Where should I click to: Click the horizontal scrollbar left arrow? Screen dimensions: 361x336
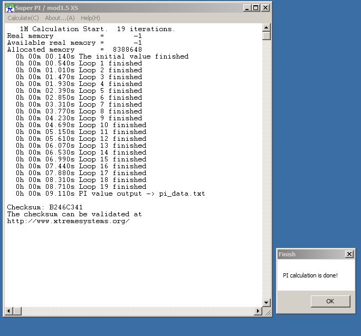click(x=9, y=311)
